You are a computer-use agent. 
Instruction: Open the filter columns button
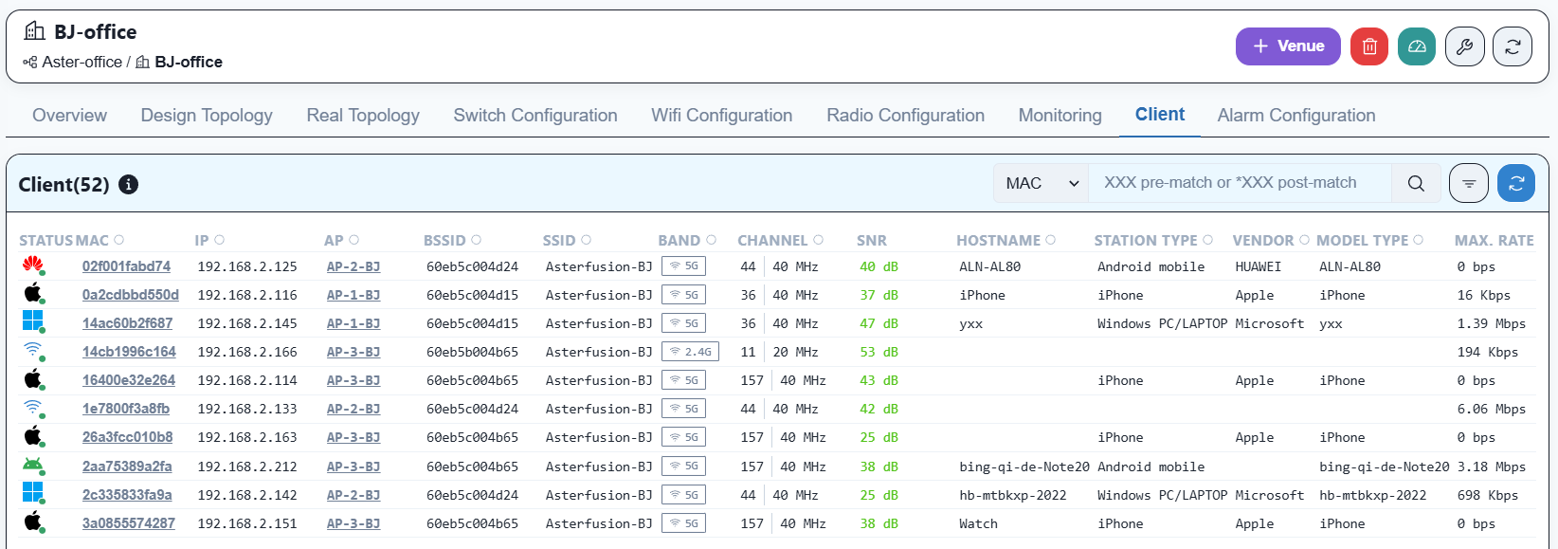coord(1469,183)
